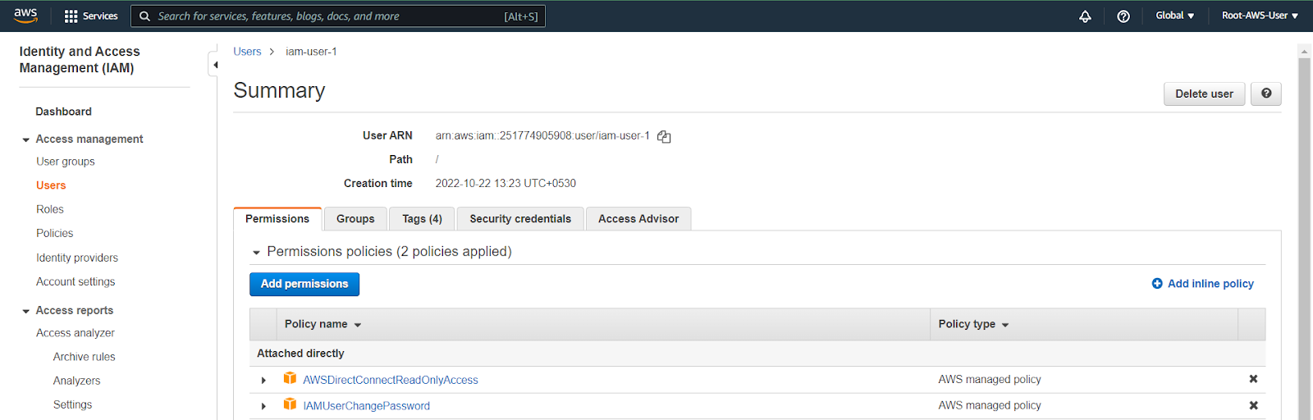
Task: Click the User ARN value text
Action: [x=542, y=135]
